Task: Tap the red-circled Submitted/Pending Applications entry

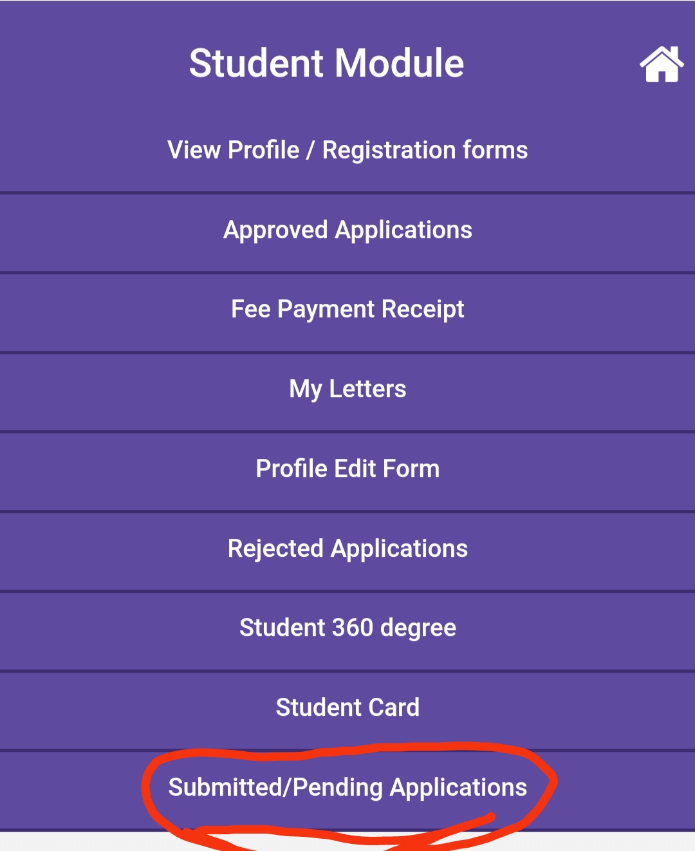Action: 347,787
